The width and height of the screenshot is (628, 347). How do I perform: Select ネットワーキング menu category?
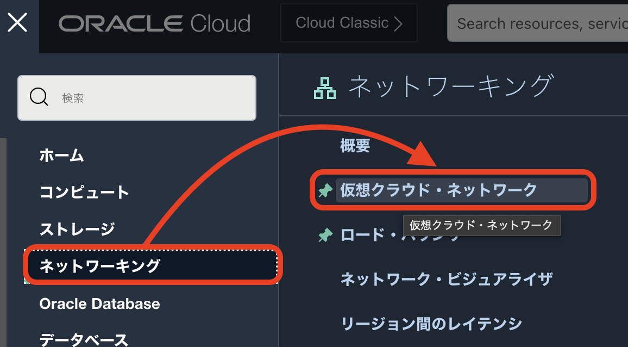coord(100,265)
